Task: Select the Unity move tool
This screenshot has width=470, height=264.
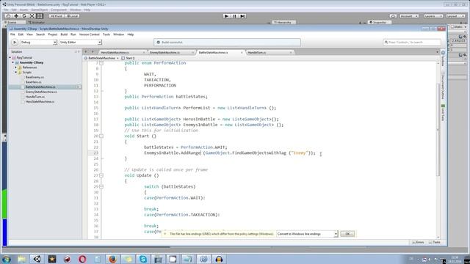Action: [16, 16]
